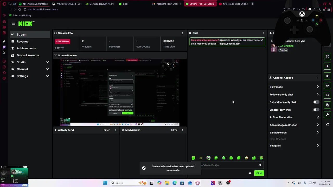333x187 pixels.
Task: Toggle Emotes-only chat switch
Action: pyautogui.click(x=316, y=110)
